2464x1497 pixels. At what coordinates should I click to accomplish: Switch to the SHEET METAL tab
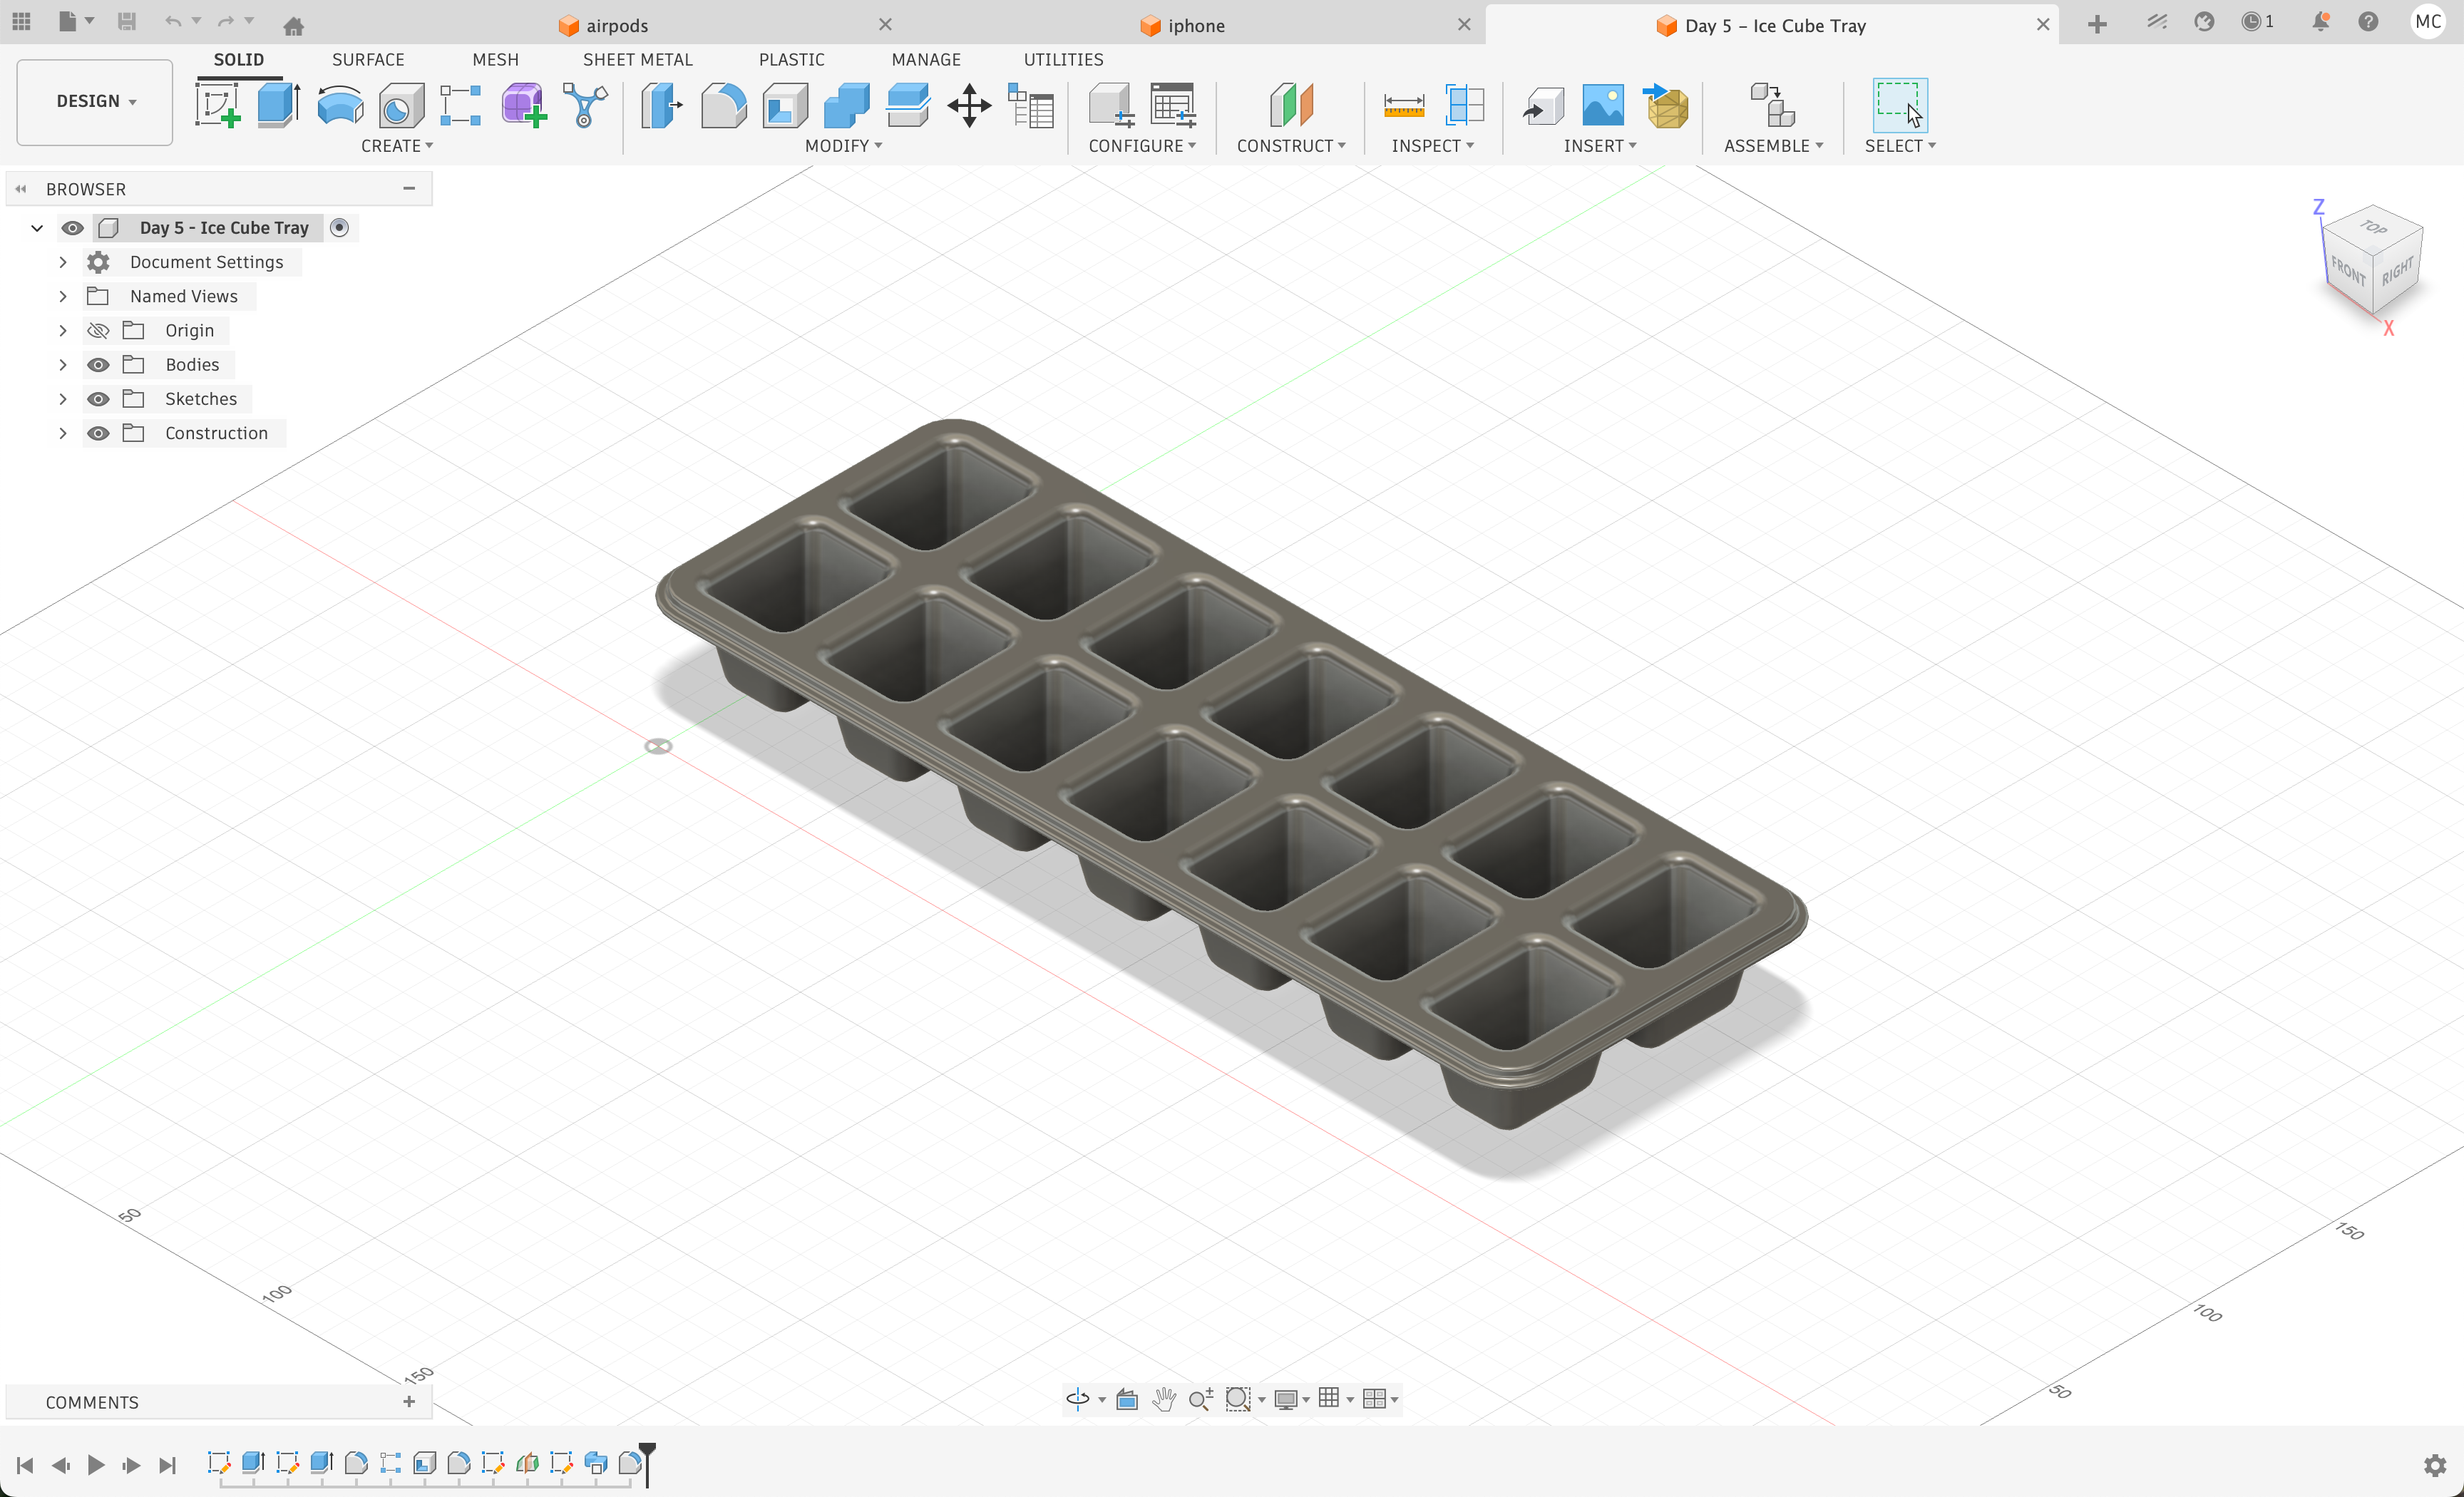pyautogui.click(x=638, y=59)
